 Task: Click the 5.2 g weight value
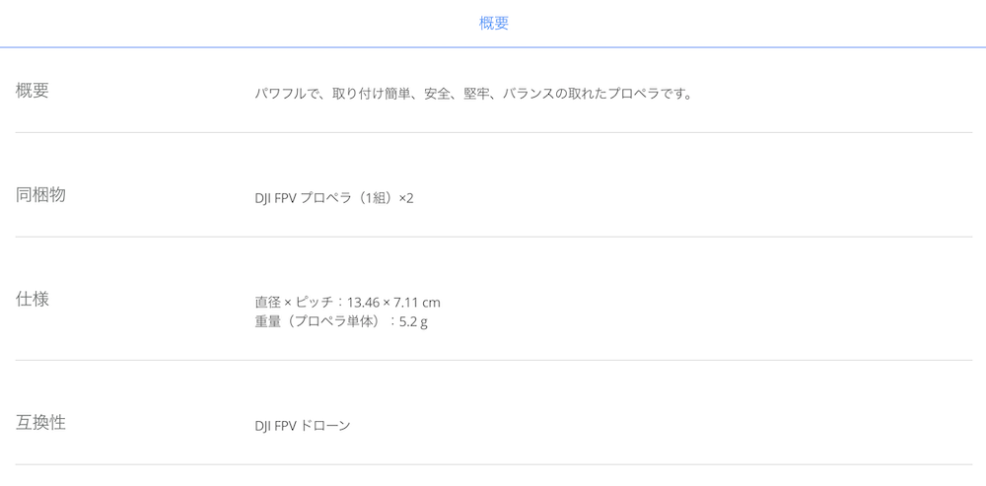(413, 322)
